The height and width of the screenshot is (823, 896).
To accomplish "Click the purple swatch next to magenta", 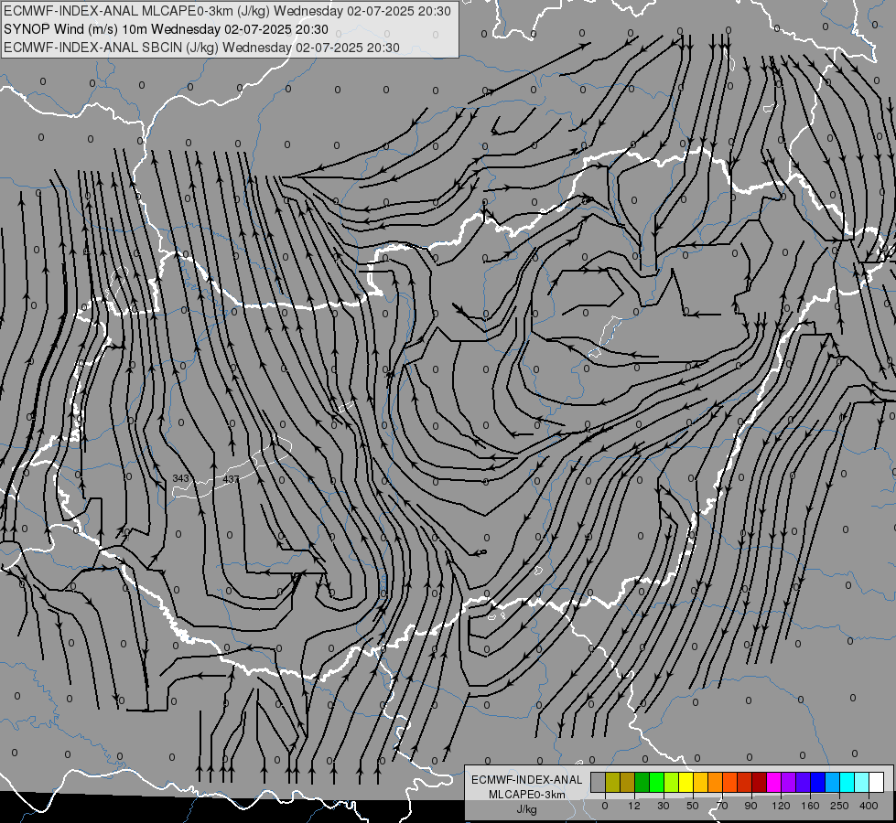I will [x=789, y=782].
